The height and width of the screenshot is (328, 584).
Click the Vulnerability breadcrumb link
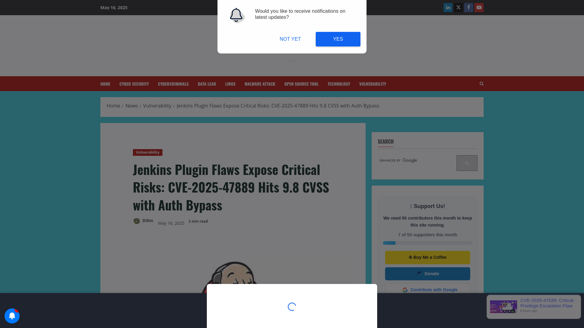click(x=157, y=106)
